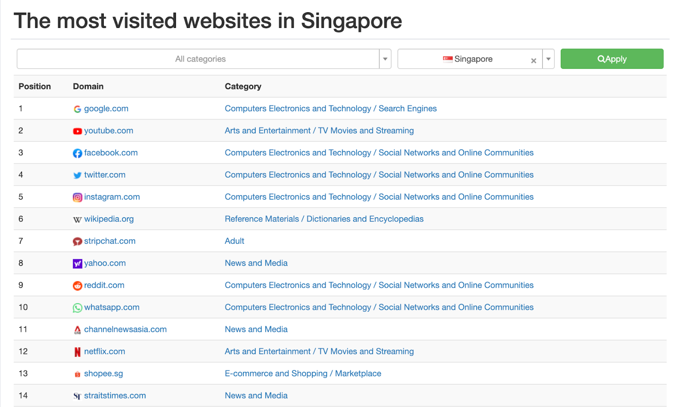
Task: Open the whatsapp.com domain link
Action: point(112,307)
